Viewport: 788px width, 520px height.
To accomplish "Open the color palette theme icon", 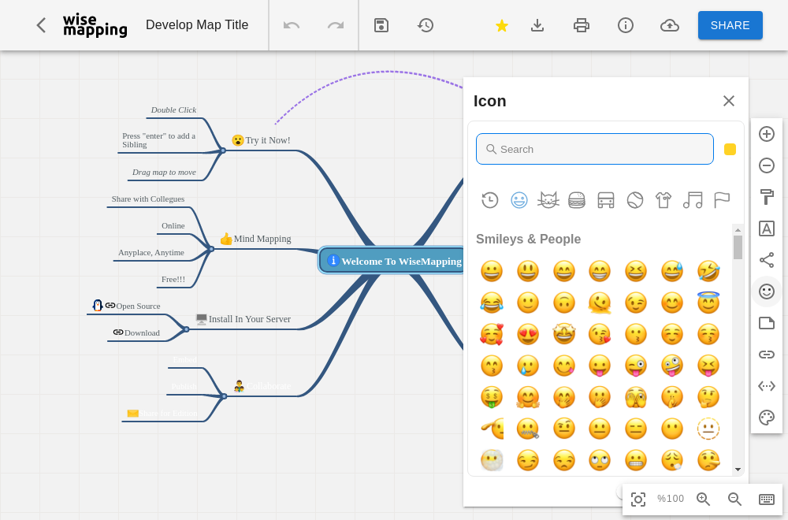I will [767, 418].
